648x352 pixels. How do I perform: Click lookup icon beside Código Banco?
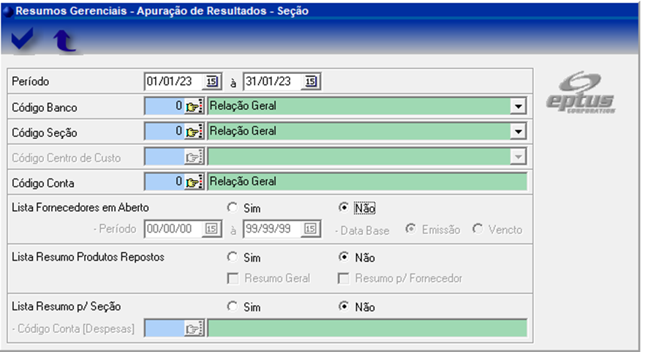point(194,107)
